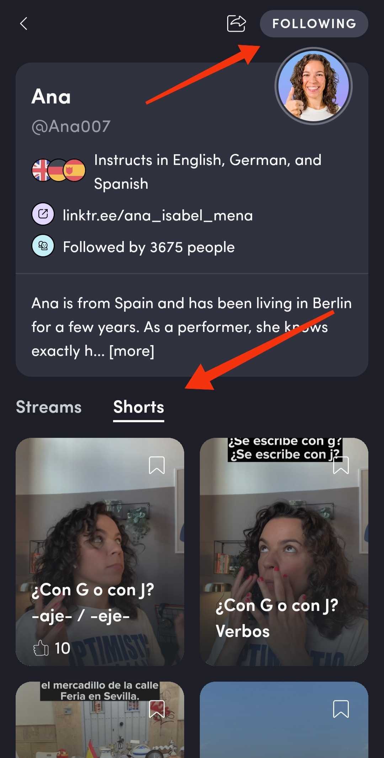Toggle the FOLLOWING button
Image resolution: width=384 pixels, height=758 pixels.
click(x=314, y=23)
